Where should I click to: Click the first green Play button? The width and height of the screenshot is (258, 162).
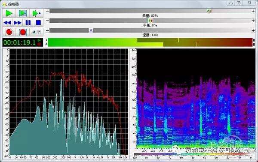(9, 13)
